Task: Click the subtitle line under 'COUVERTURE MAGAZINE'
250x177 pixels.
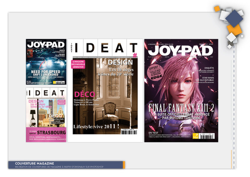Action: (59, 167)
